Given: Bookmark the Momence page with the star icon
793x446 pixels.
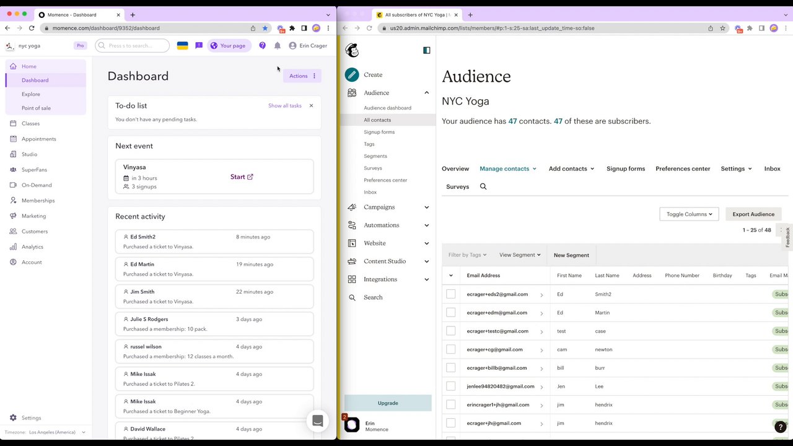Looking at the screenshot, I should pos(265,28).
